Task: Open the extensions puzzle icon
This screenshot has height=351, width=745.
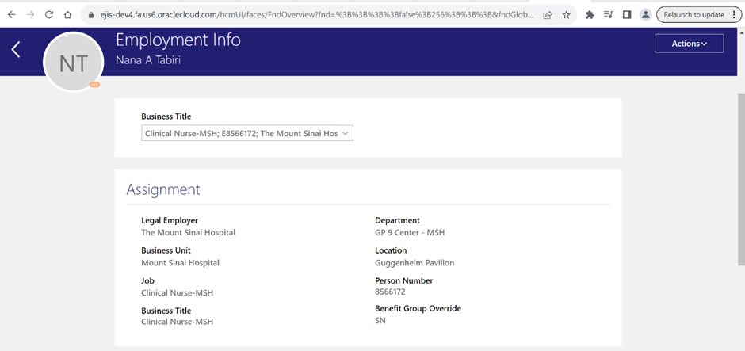Action: click(x=590, y=15)
